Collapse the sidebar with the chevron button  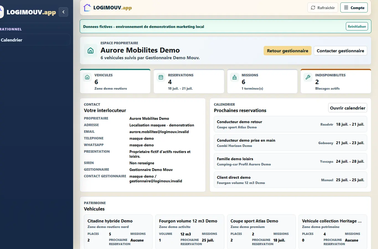[x=63, y=12]
